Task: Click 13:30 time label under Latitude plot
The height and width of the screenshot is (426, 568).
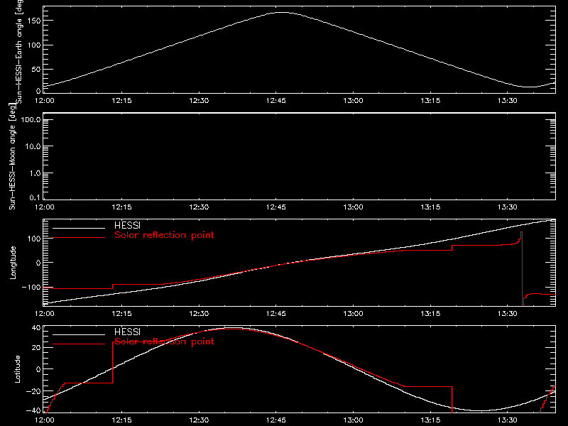Action: [508, 420]
